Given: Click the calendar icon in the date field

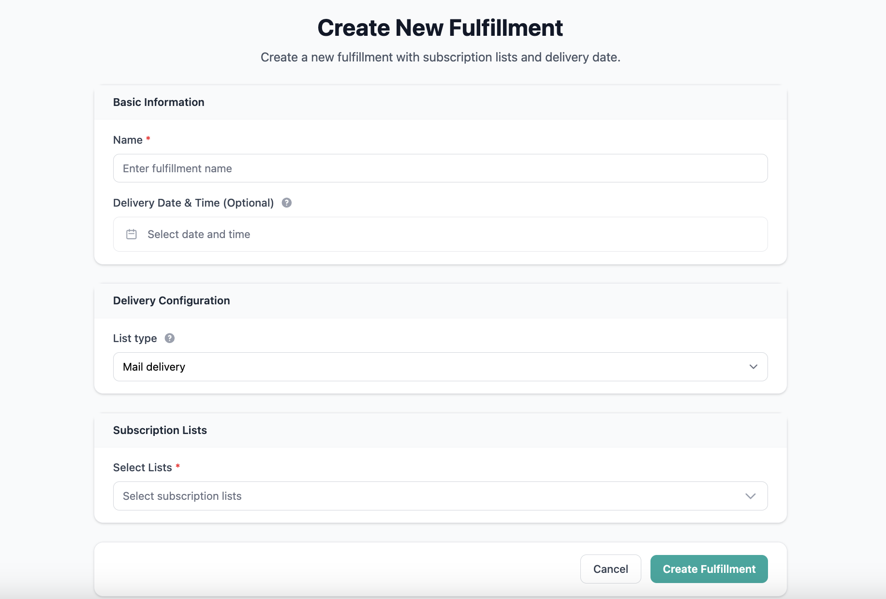Looking at the screenshot, I should coord(132,234).
